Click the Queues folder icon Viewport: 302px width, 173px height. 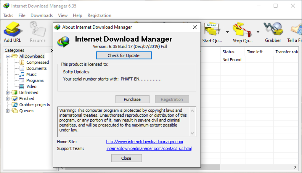point(15,110)
